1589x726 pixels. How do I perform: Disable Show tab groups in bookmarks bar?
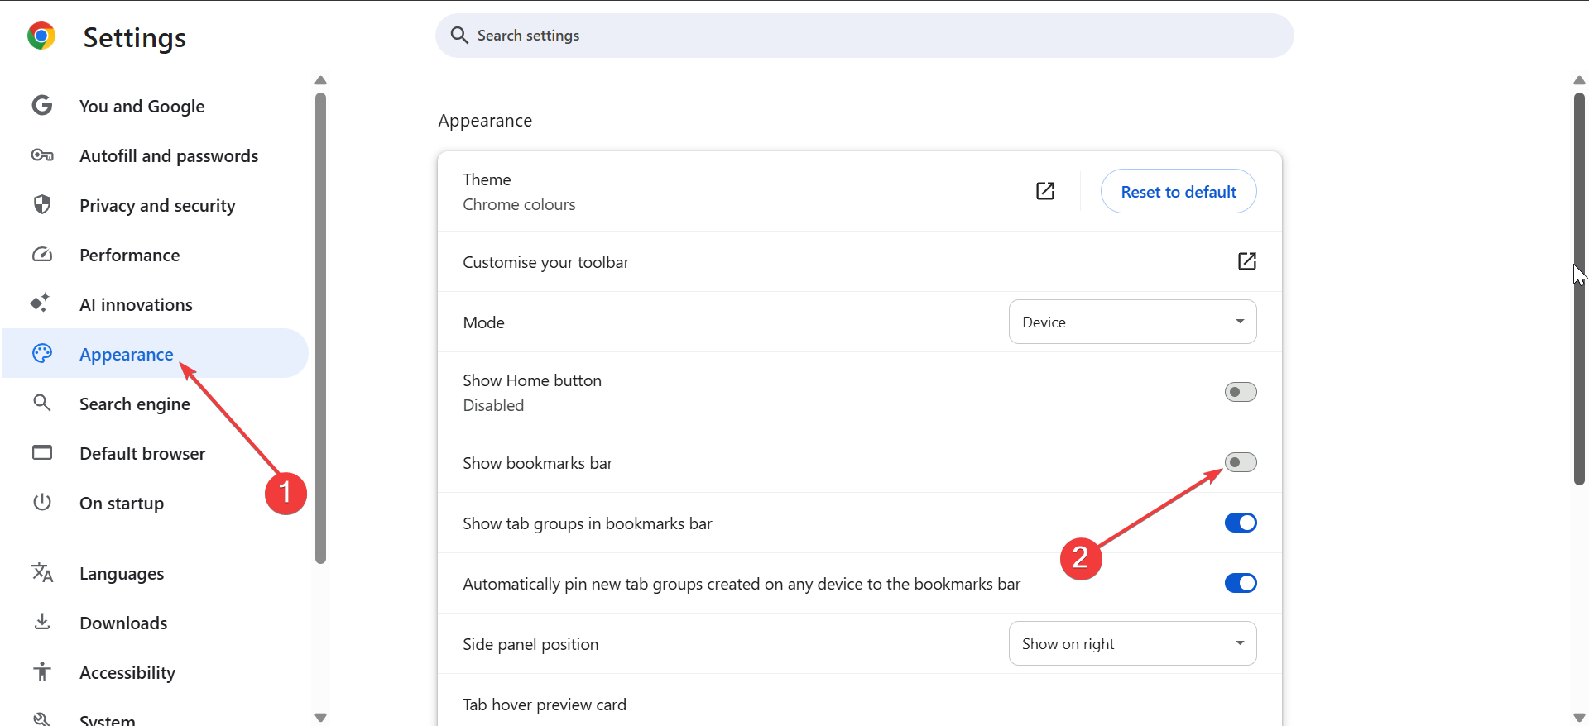1240,523
